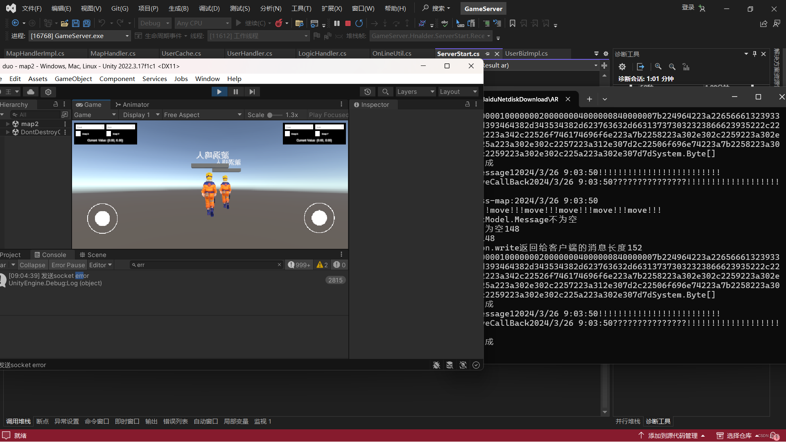Open Unity GameObject menu
Screen dimensions: 786x442
tap(73, 79)
